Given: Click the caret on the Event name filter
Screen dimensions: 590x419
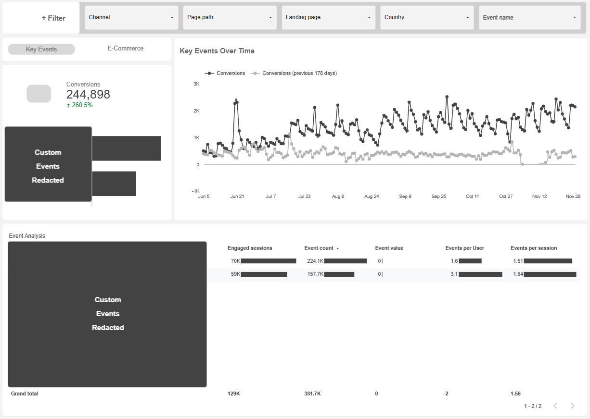Looking at the screenshot, I should [x=575, y=17].
